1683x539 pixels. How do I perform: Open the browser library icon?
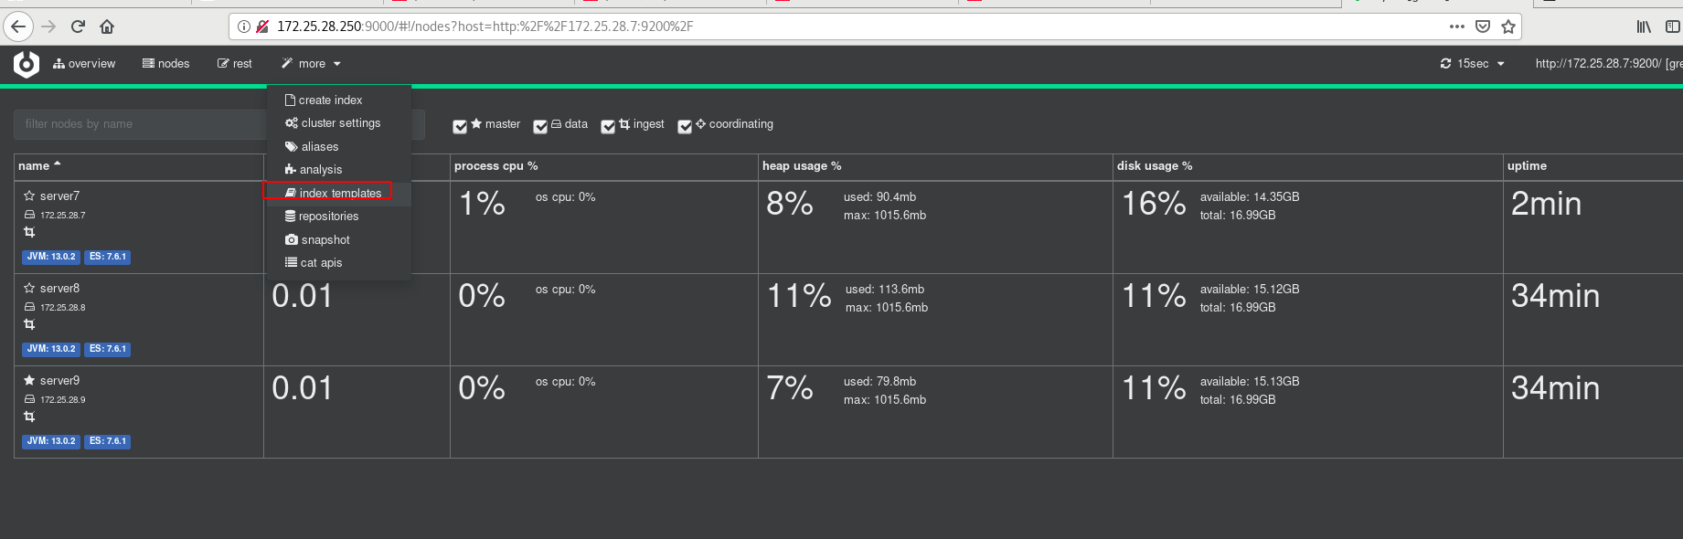tap(1644, 26)
